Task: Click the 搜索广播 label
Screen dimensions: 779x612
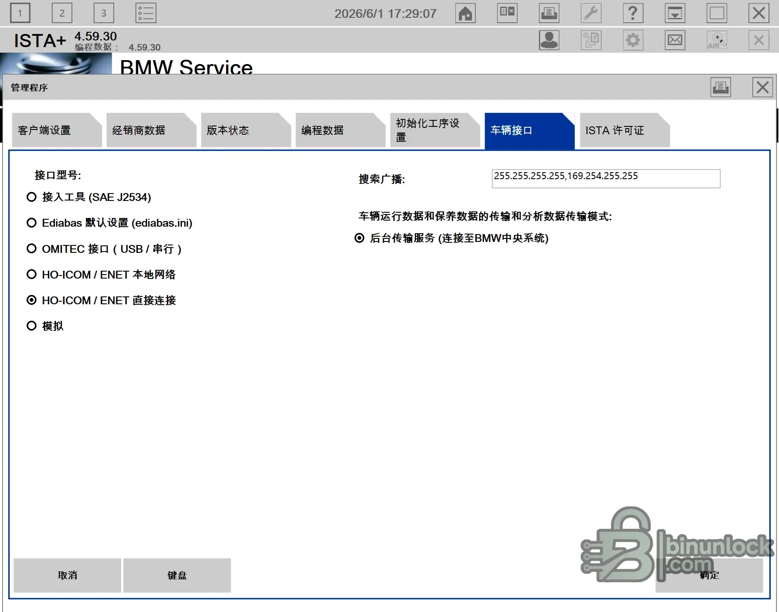Action: pyautogui.click(x=382, y=179)
